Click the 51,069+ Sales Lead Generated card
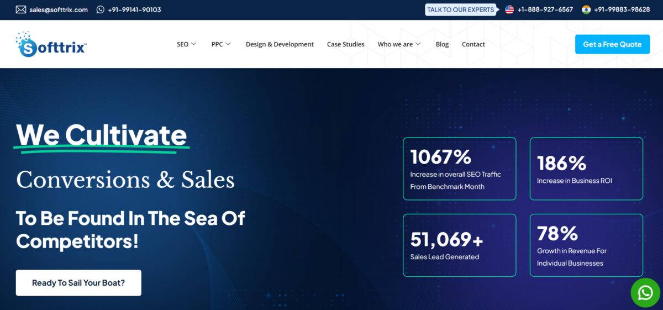Viewport: 663px width, 310px height. [460, 245]
